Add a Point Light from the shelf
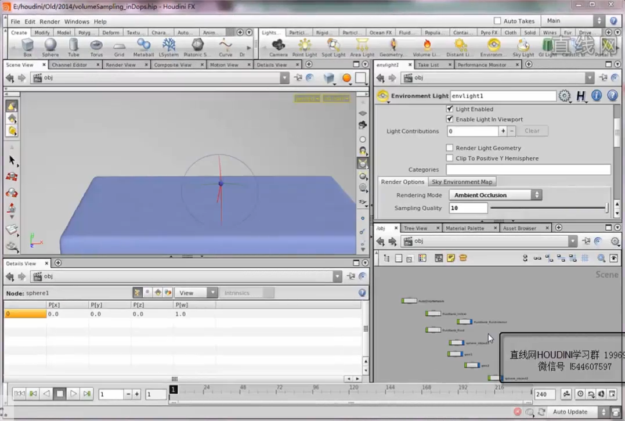The width and height of the screenshot is (625, 421). 305,48
